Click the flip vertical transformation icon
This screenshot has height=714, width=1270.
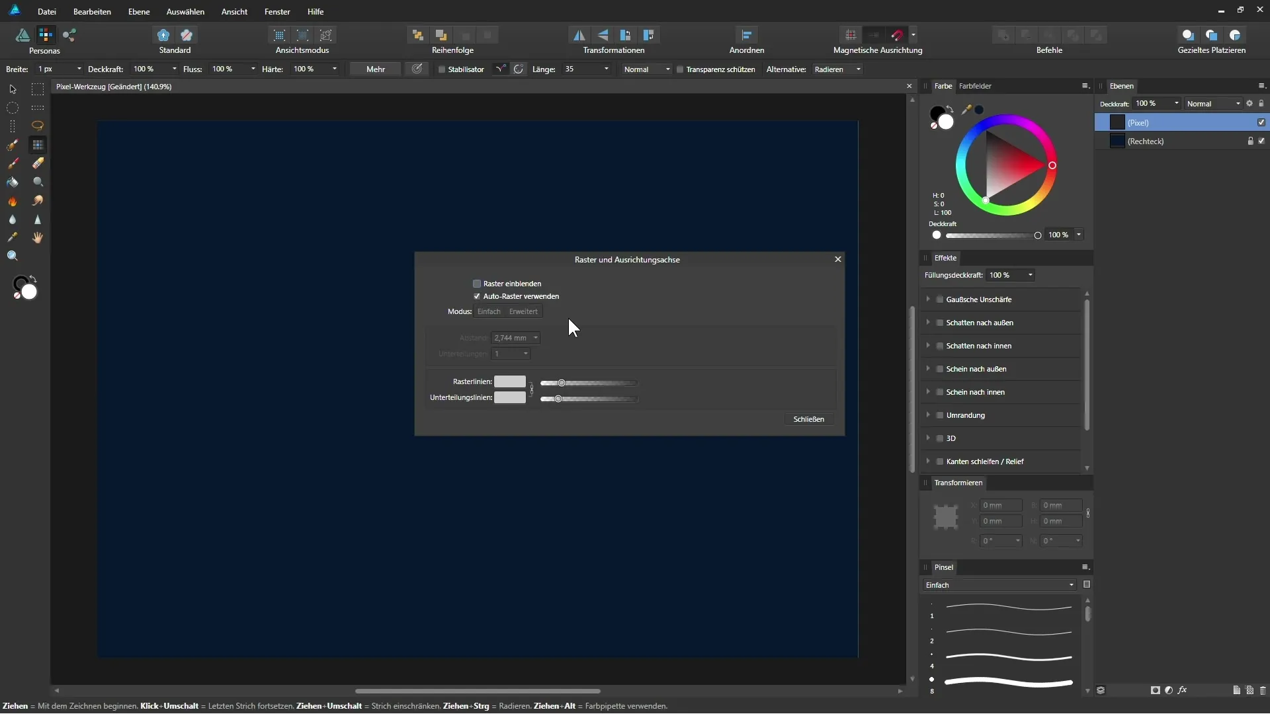[x=603, y=35]
